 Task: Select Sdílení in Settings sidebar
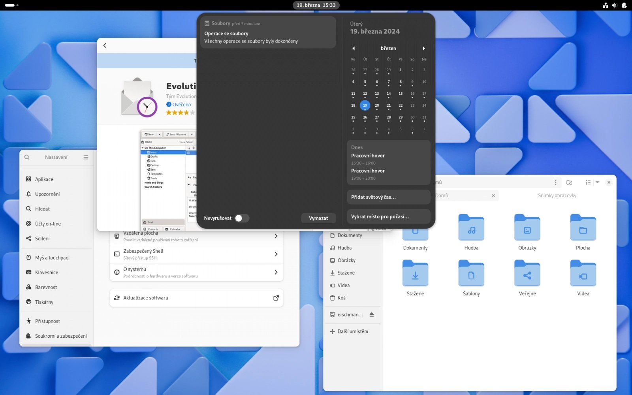(x=56, y=238)
